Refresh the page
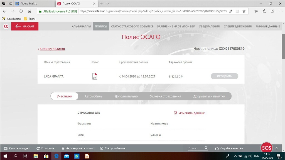Viewport: 285px width, 160px height. 21,11
